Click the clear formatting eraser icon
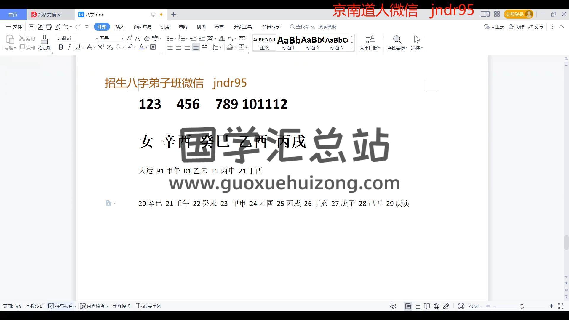 [x=146, y=38]
